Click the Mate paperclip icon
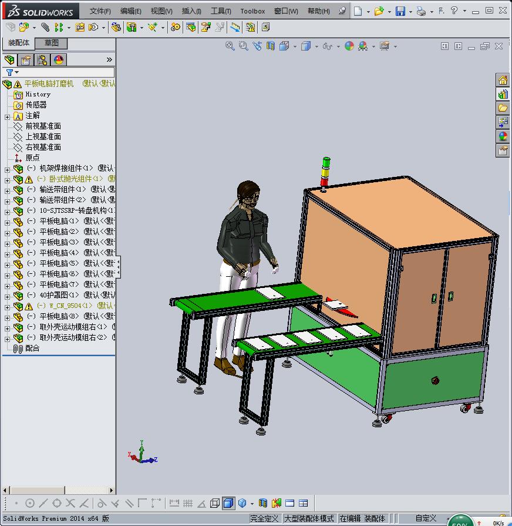Screen dimensions: 512x526 coord(45,27)
